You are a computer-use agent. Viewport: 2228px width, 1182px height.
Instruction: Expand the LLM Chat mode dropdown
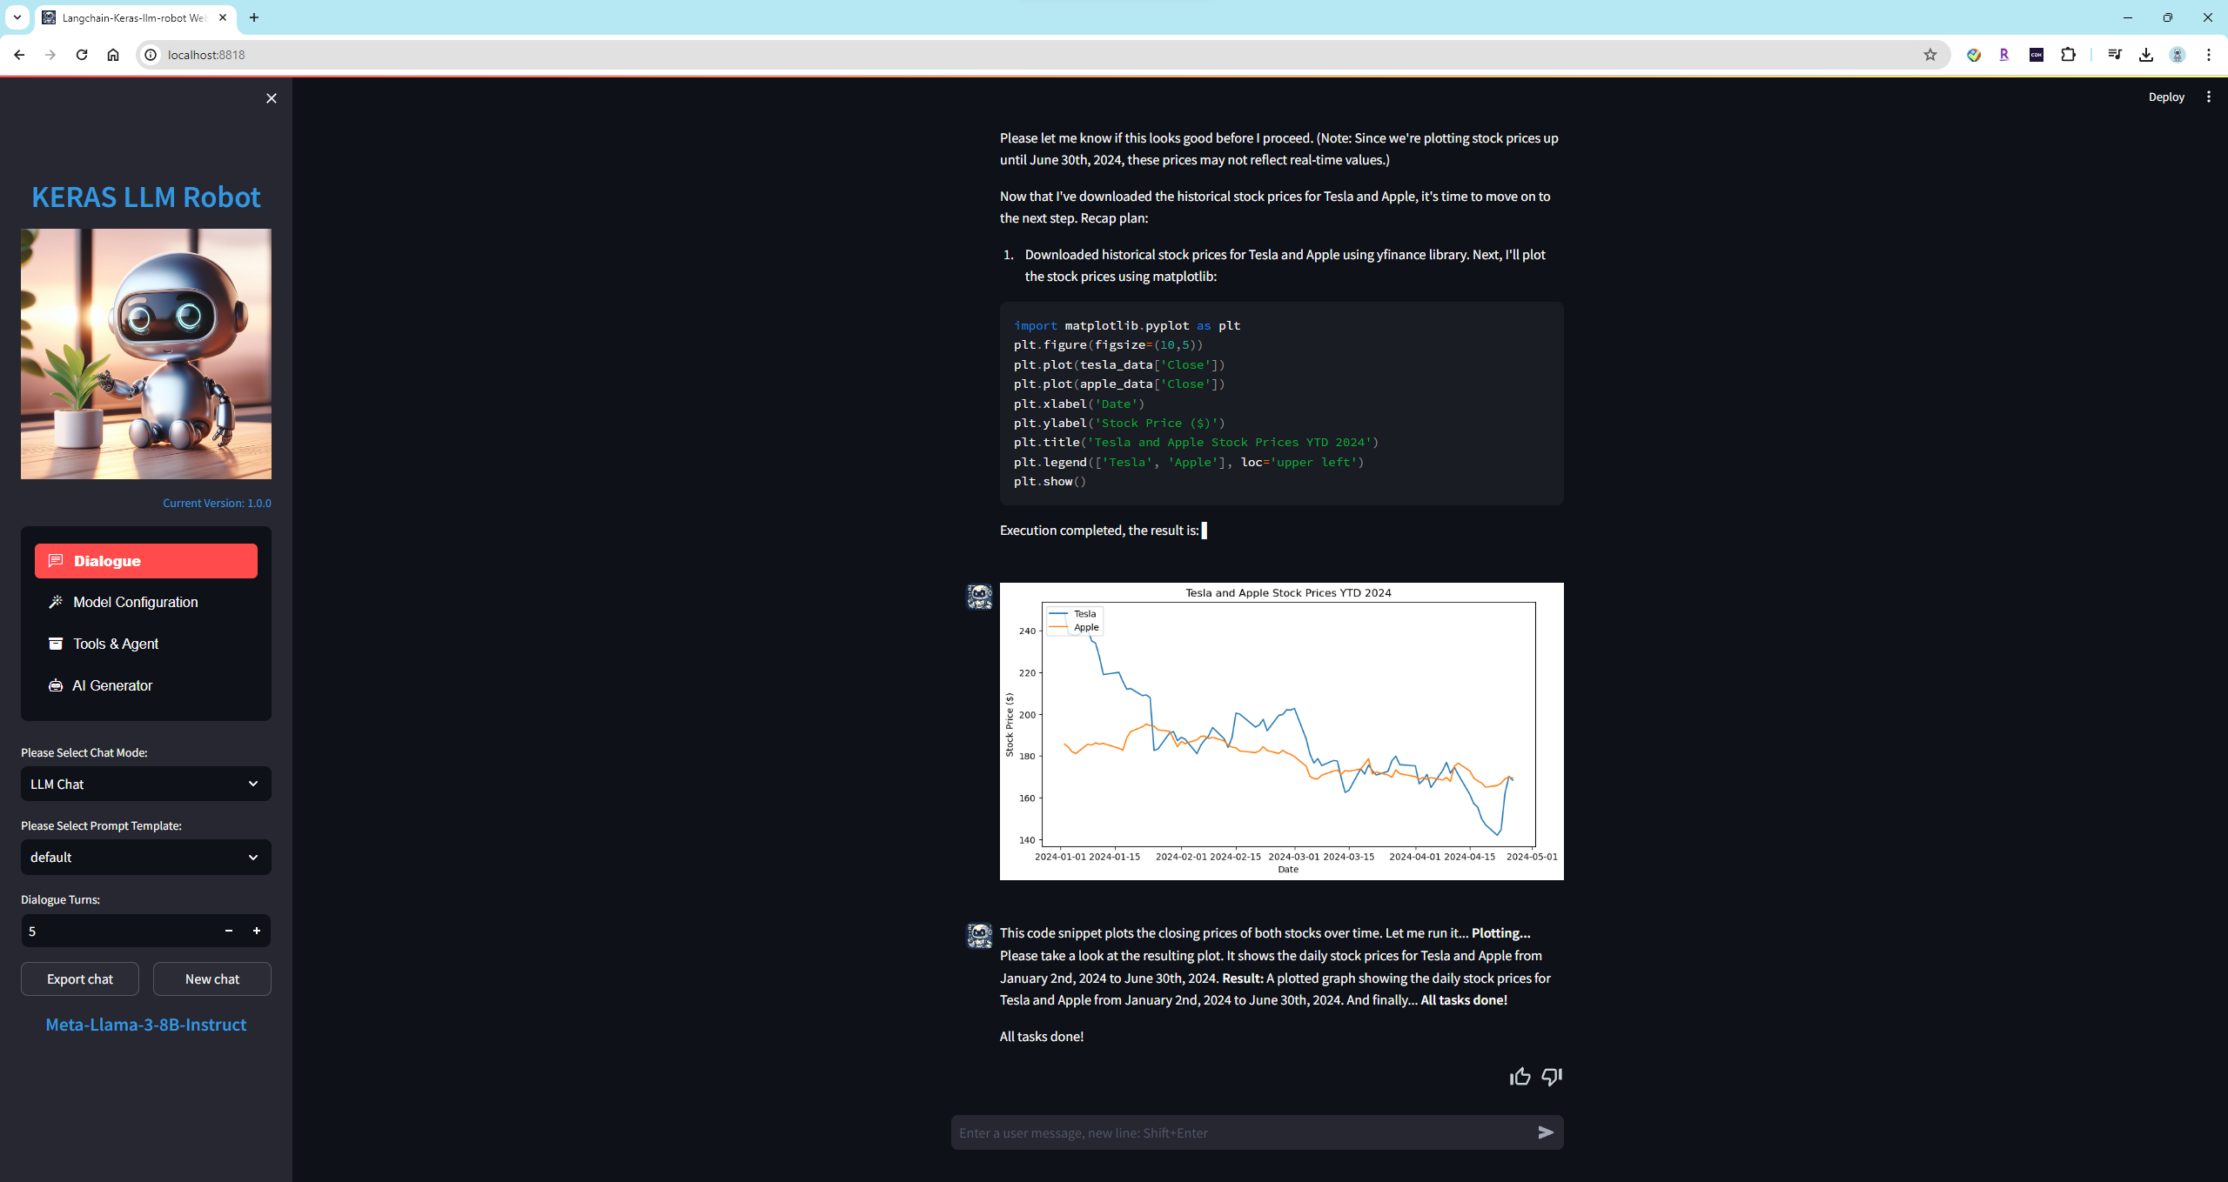(x=145, y=784)
